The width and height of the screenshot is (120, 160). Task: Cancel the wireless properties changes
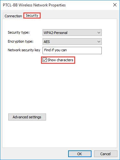(x=106, y=154)
